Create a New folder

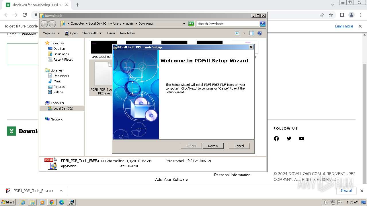pyautogui.click(x=128, y=33)
